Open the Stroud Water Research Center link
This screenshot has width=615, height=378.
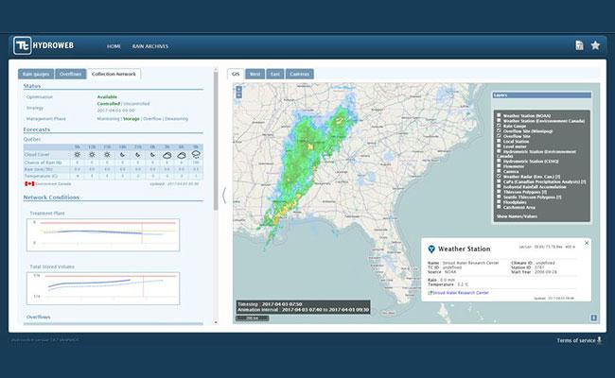(461, 293)
